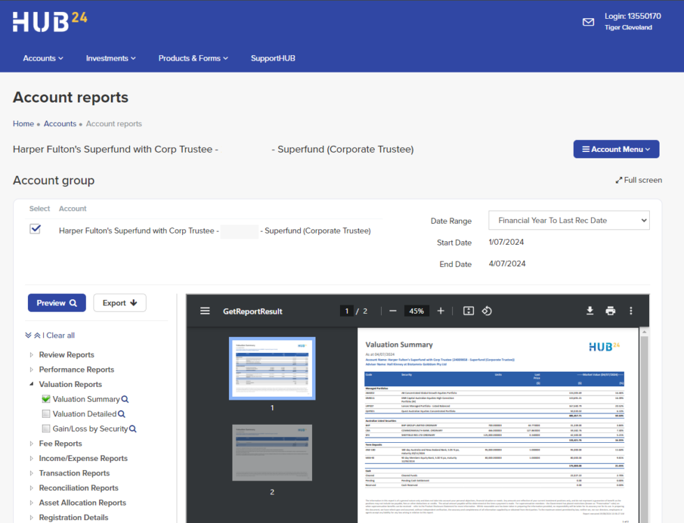Viewport: 684px width, 523px height.
Task: Open the Date Range dropdown
Action: [x=569, y=220]
